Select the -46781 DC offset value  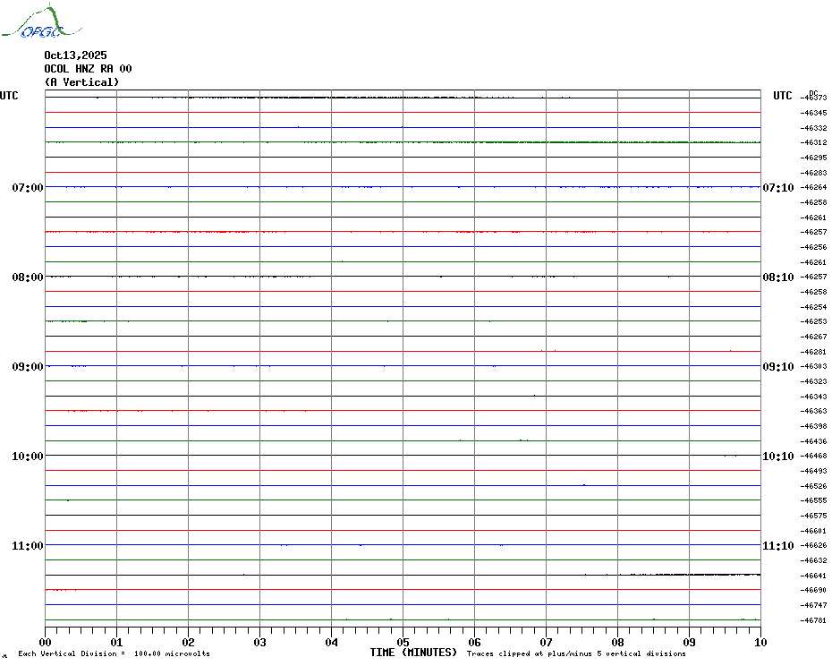[814, 620]
